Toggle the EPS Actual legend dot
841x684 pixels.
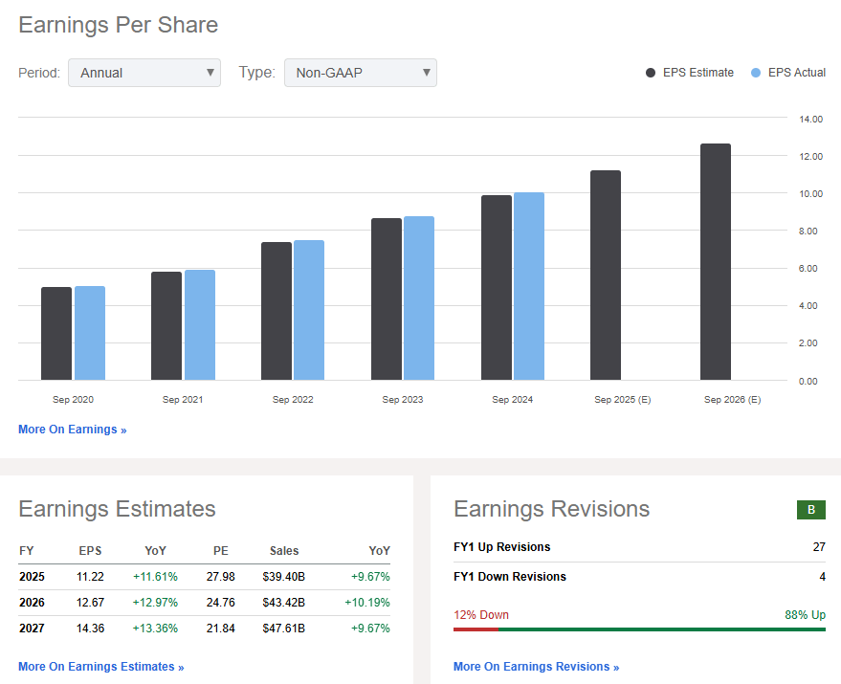click(x=757, y=73)
